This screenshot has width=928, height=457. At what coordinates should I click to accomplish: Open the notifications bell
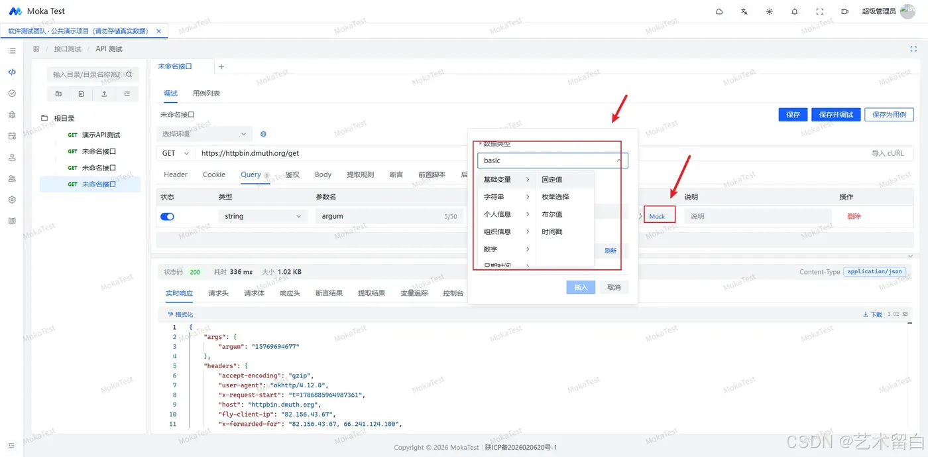(795, 11)
